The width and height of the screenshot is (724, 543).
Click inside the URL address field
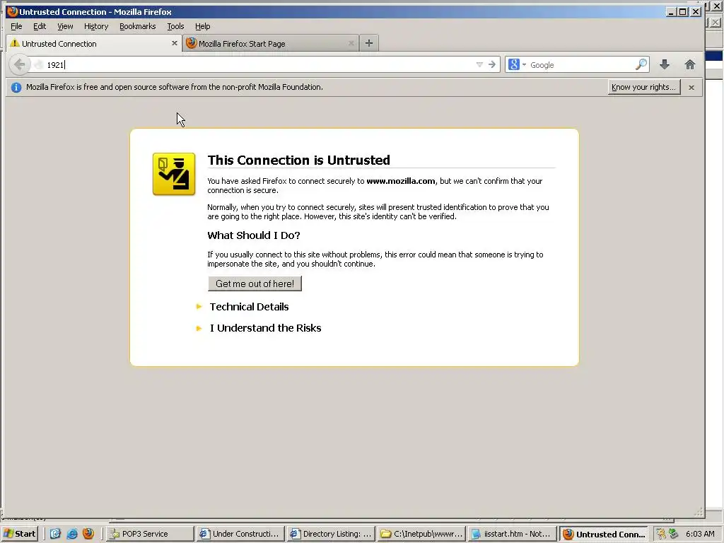tap(259, 64)
